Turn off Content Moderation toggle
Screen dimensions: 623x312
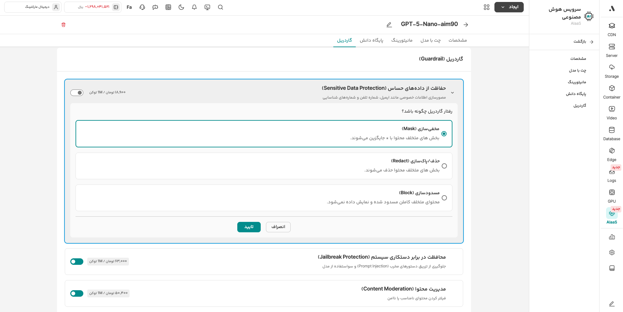coord(77,293)
